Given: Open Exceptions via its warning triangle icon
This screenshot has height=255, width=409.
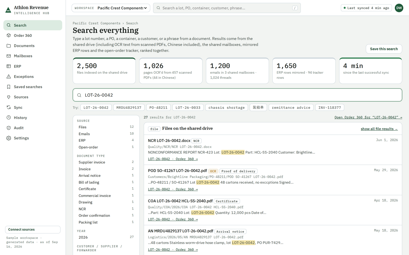Looking at the screenshot, I should tap(9, 76).
